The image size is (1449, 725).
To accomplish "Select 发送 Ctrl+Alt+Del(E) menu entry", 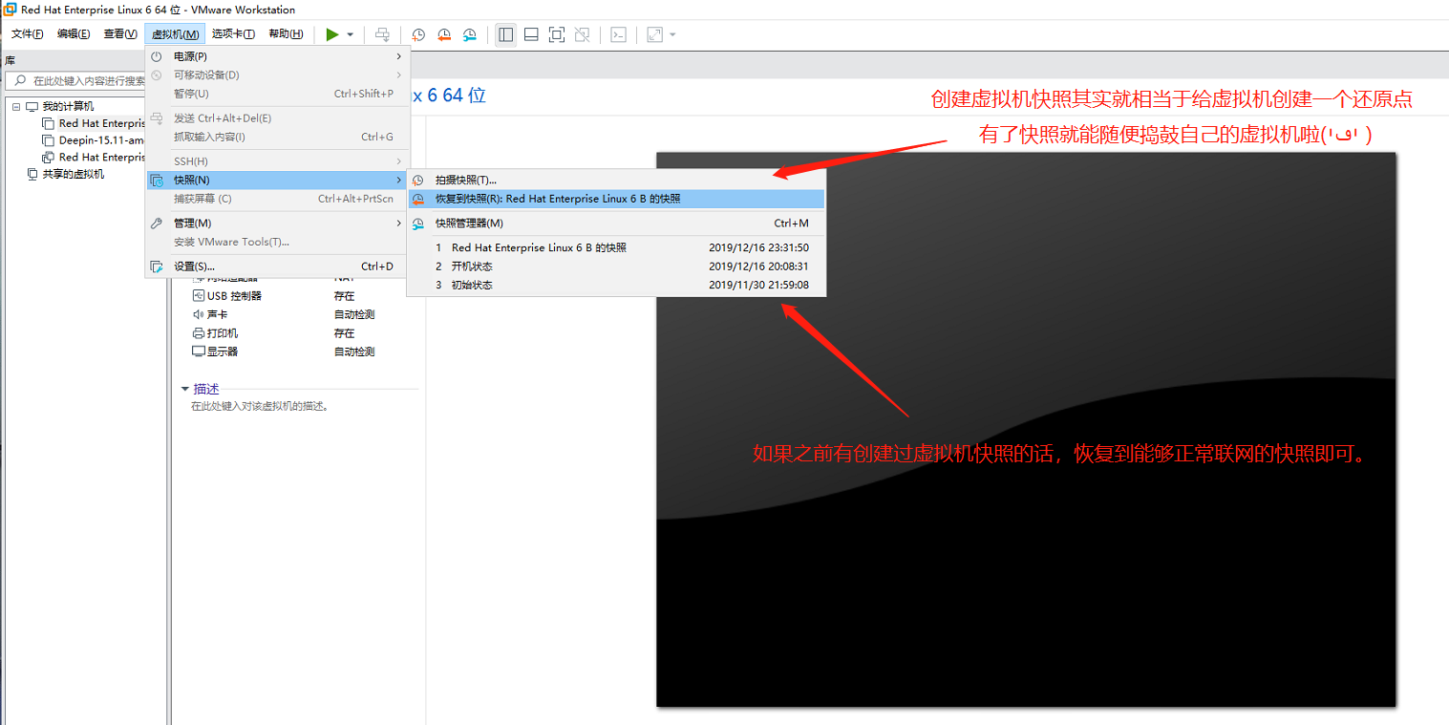I will 278,118.
